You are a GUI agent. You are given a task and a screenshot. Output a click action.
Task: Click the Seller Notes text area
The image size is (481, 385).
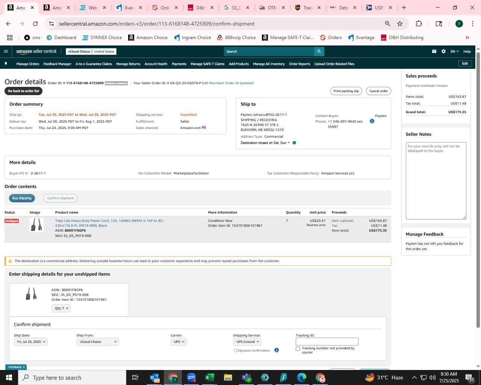[436, 181]
